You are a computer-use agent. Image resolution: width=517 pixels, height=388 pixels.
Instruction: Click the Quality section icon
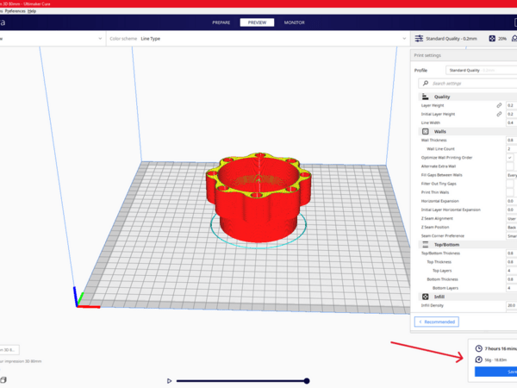[425, 97]
